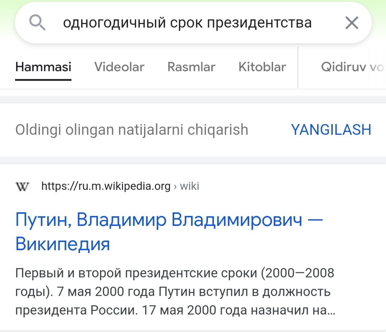Image resolution: width=386 pixels, height=332 pixels.
Task: Tap 'Oldingi olingan natijalarni chiqarish' notice text
Action: [132, 130]
